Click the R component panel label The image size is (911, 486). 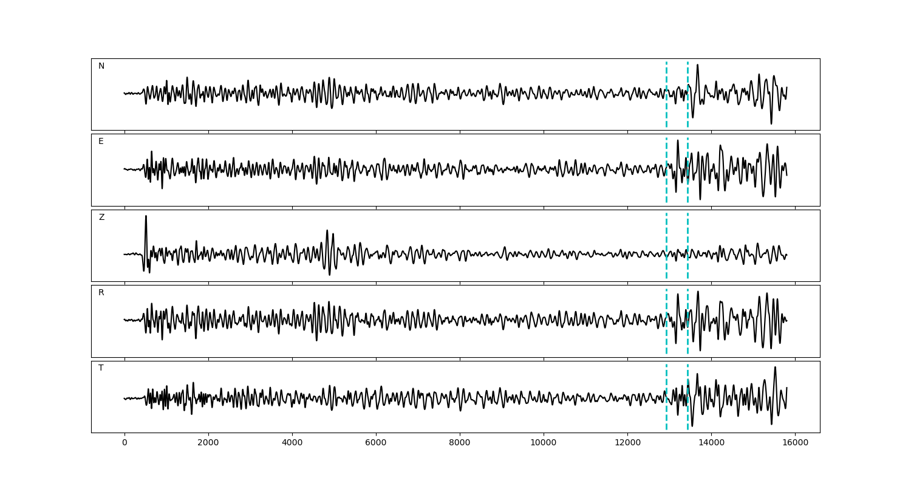pos(101,293)
